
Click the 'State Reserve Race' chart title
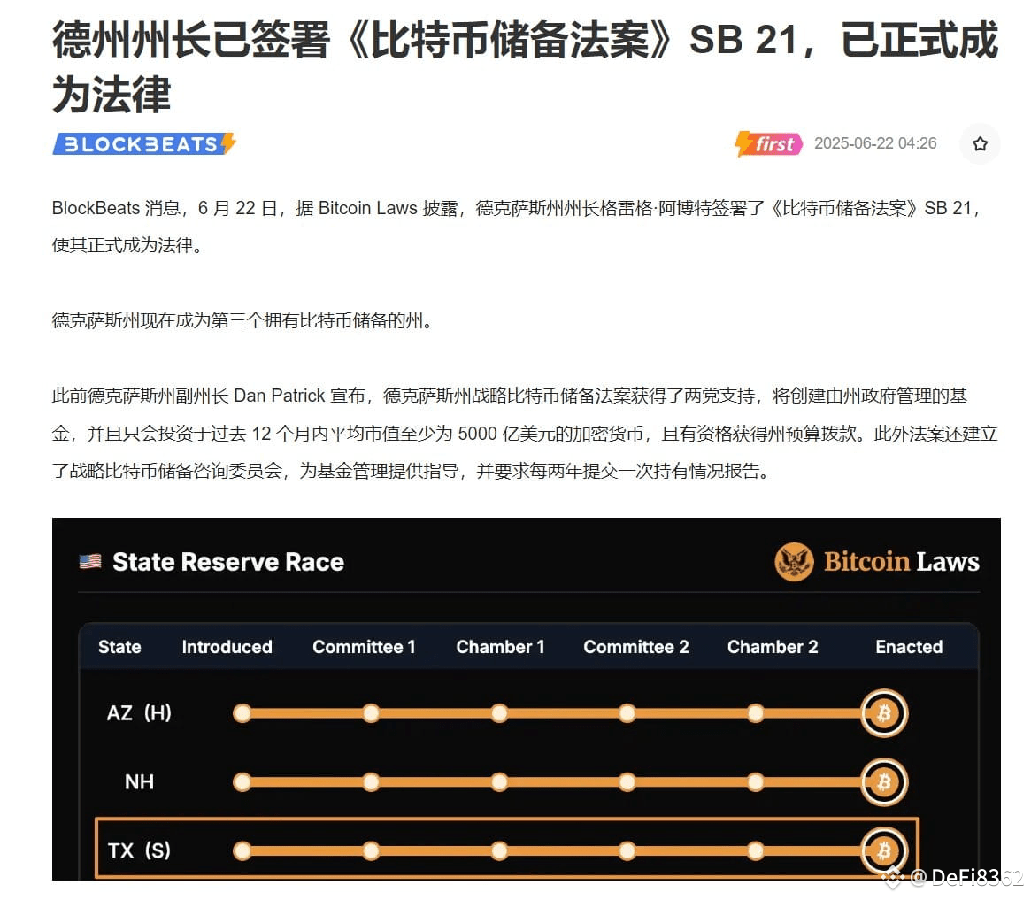tap(228, 562)
